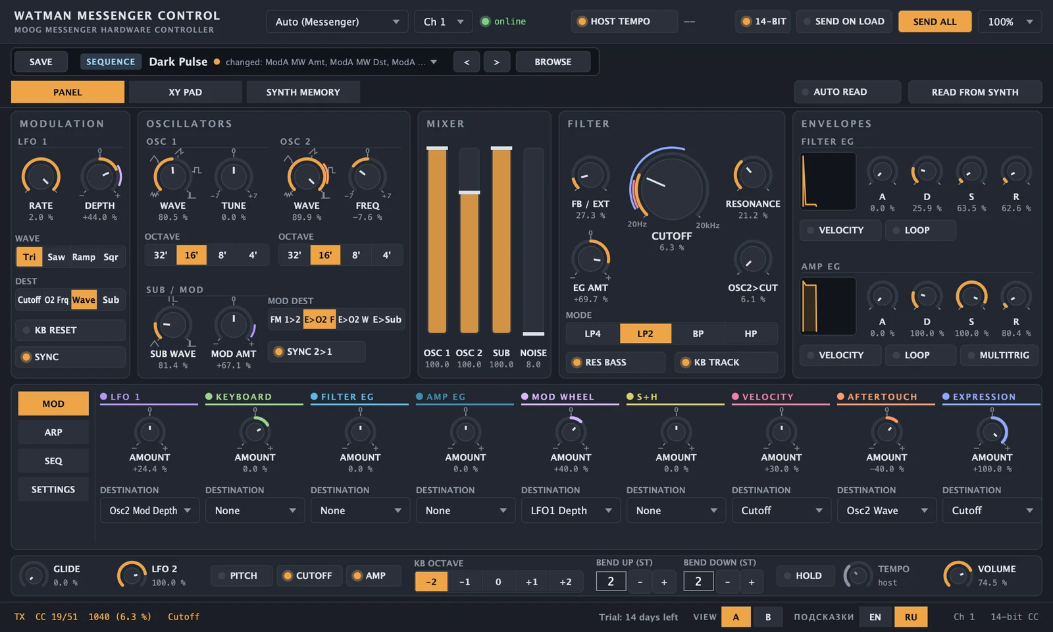Click the Mod Amt knob
Image resolution: width=1053 pixels, height=632 pixels.
click(x=234, y=325)
